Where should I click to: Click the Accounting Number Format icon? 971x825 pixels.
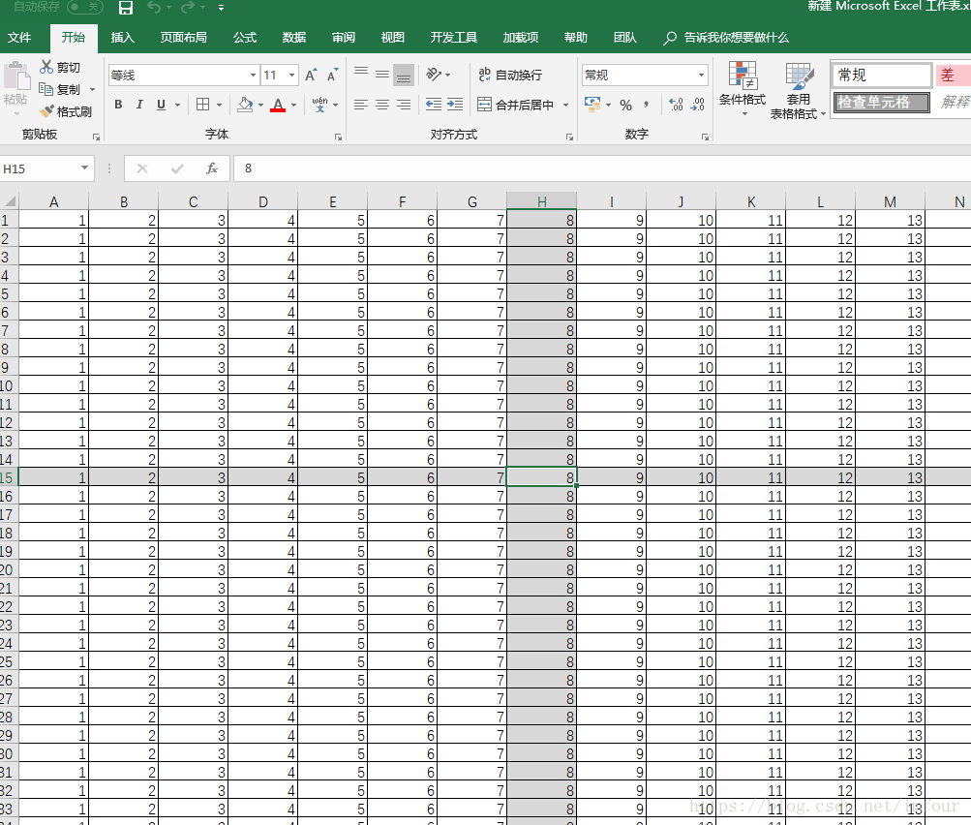click(592, 104)
